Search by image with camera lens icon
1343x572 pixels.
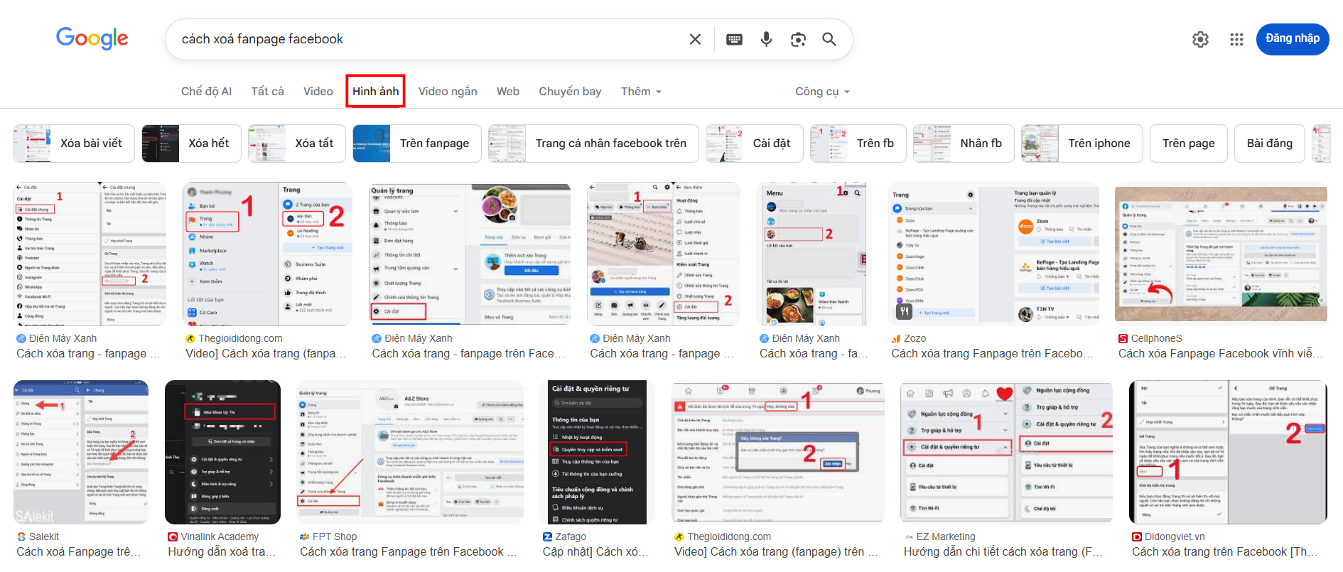(798, 39)
